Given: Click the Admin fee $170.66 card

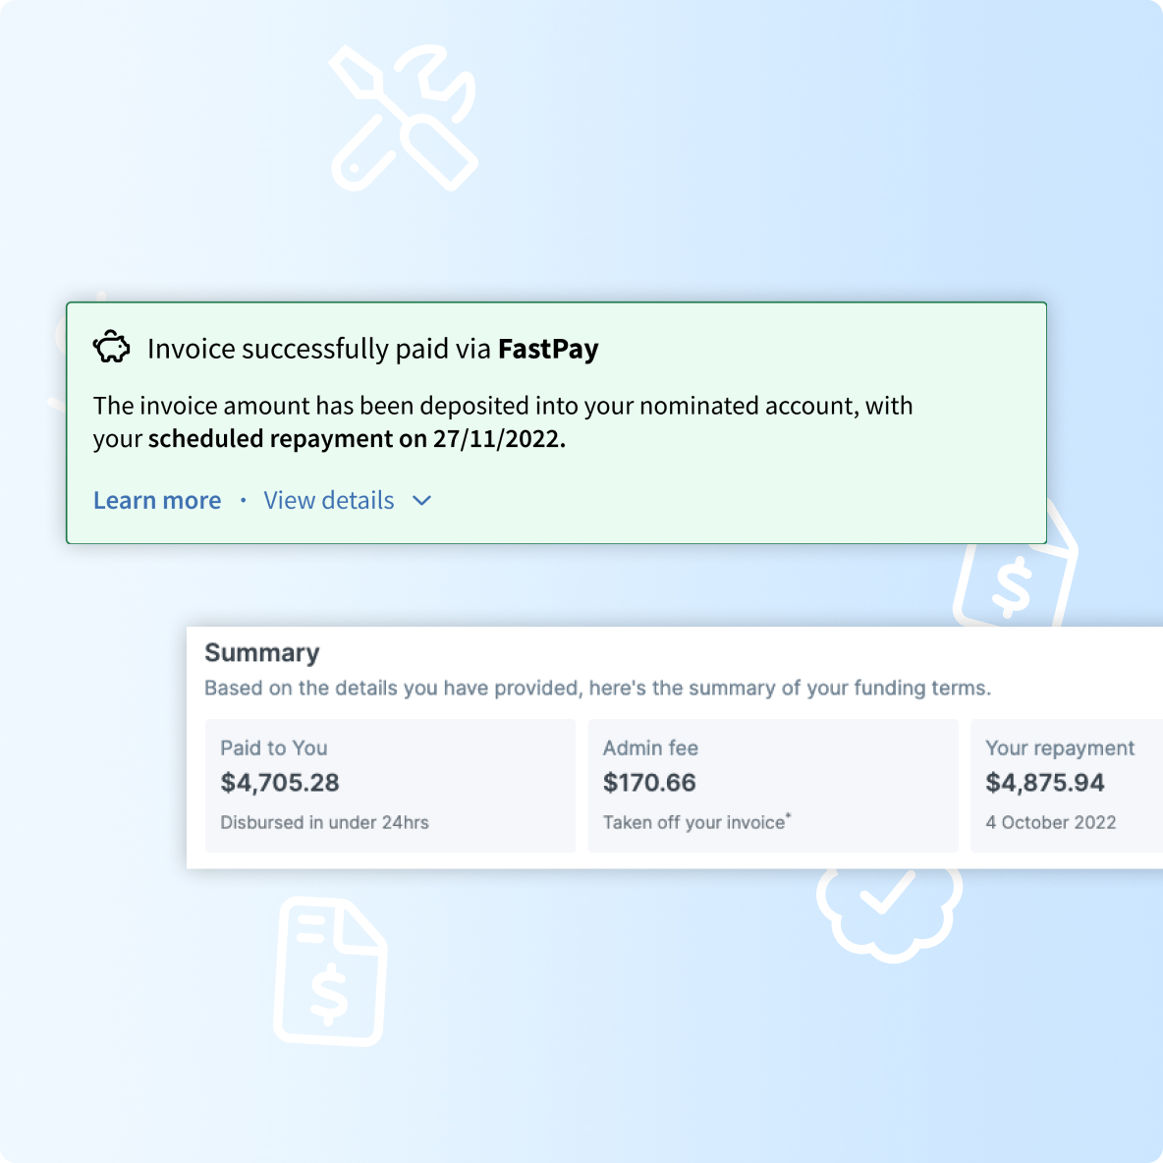Looking at the screenshot, I should [773, 786].
